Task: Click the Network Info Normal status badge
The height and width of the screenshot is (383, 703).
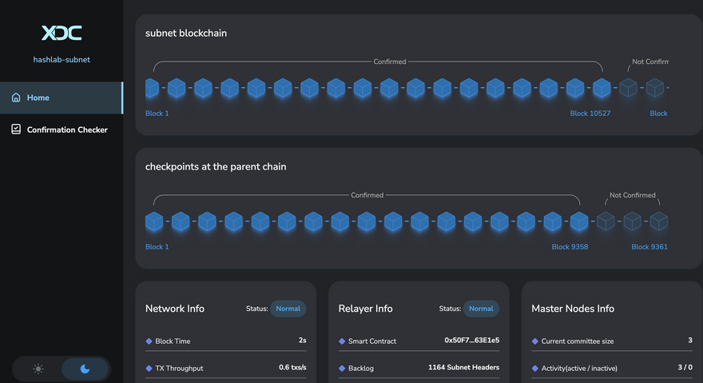Action: point(288,309)
